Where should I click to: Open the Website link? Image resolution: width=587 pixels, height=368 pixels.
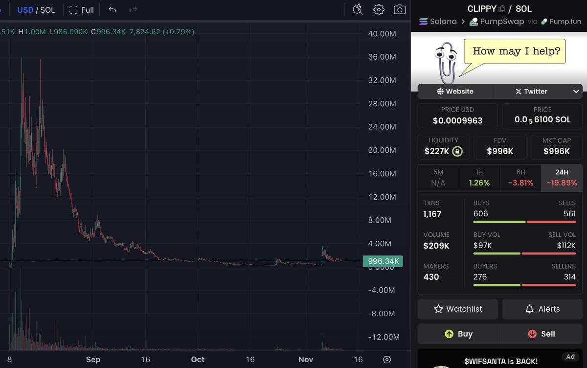coord(455,91)
